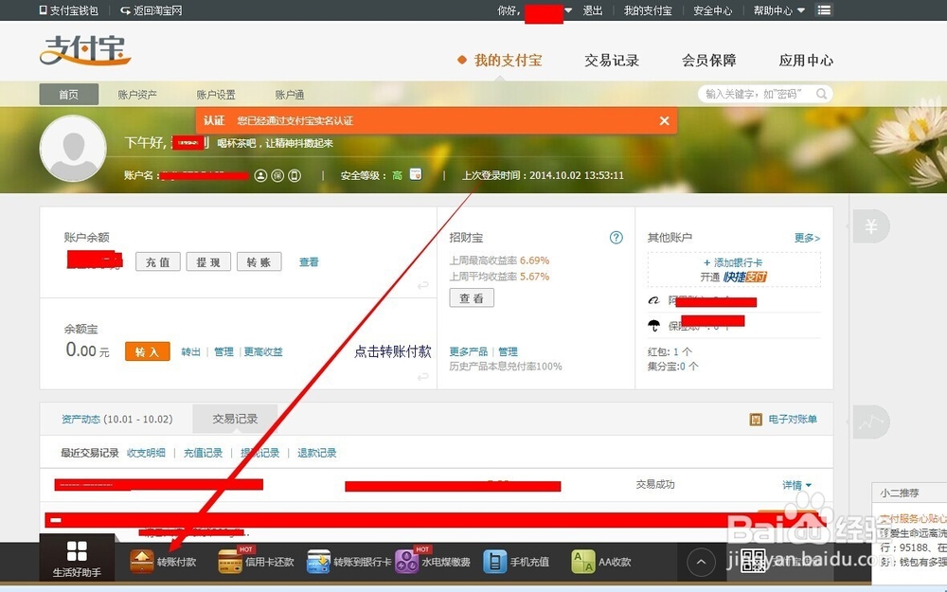Click 返回淘宝网 in top bar

tap(151, 10)
